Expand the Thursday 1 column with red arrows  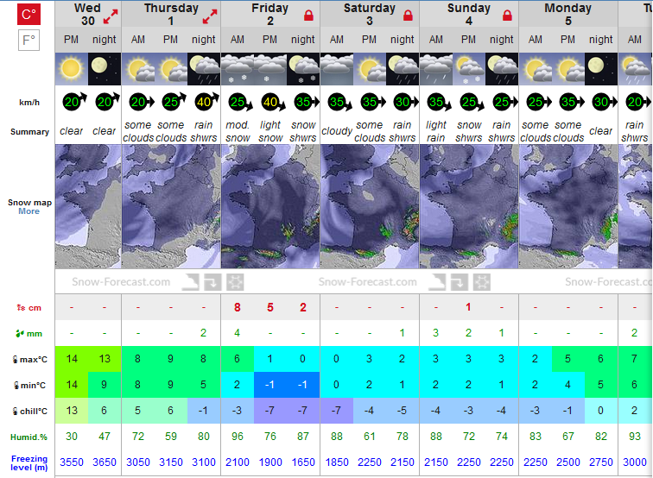[x=210, y=16]
